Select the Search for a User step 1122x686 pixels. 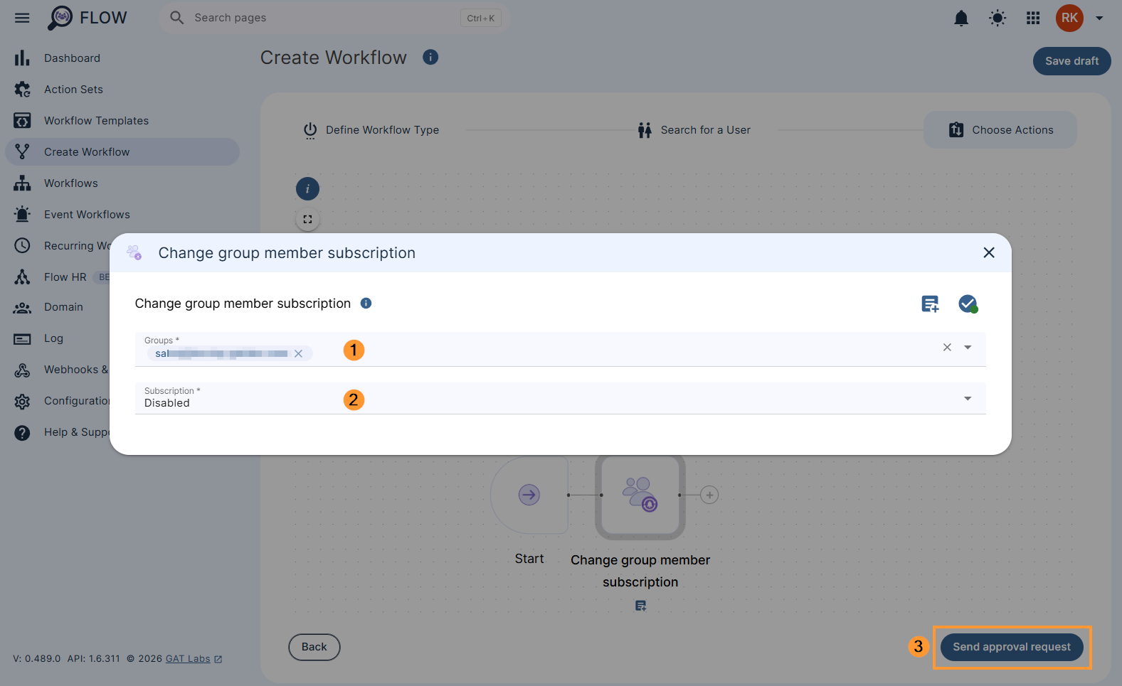pos(694,130)
